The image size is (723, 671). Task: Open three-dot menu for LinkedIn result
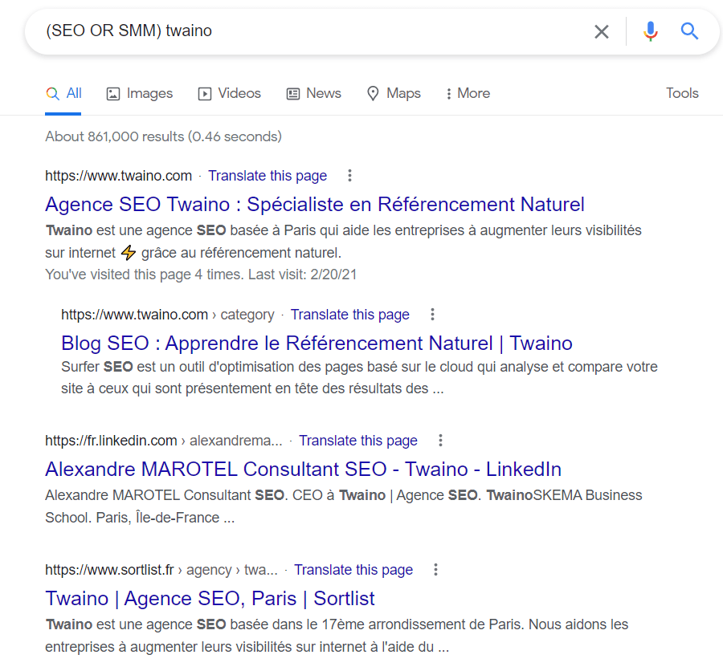pyautogui.click(x=440, y=441)
